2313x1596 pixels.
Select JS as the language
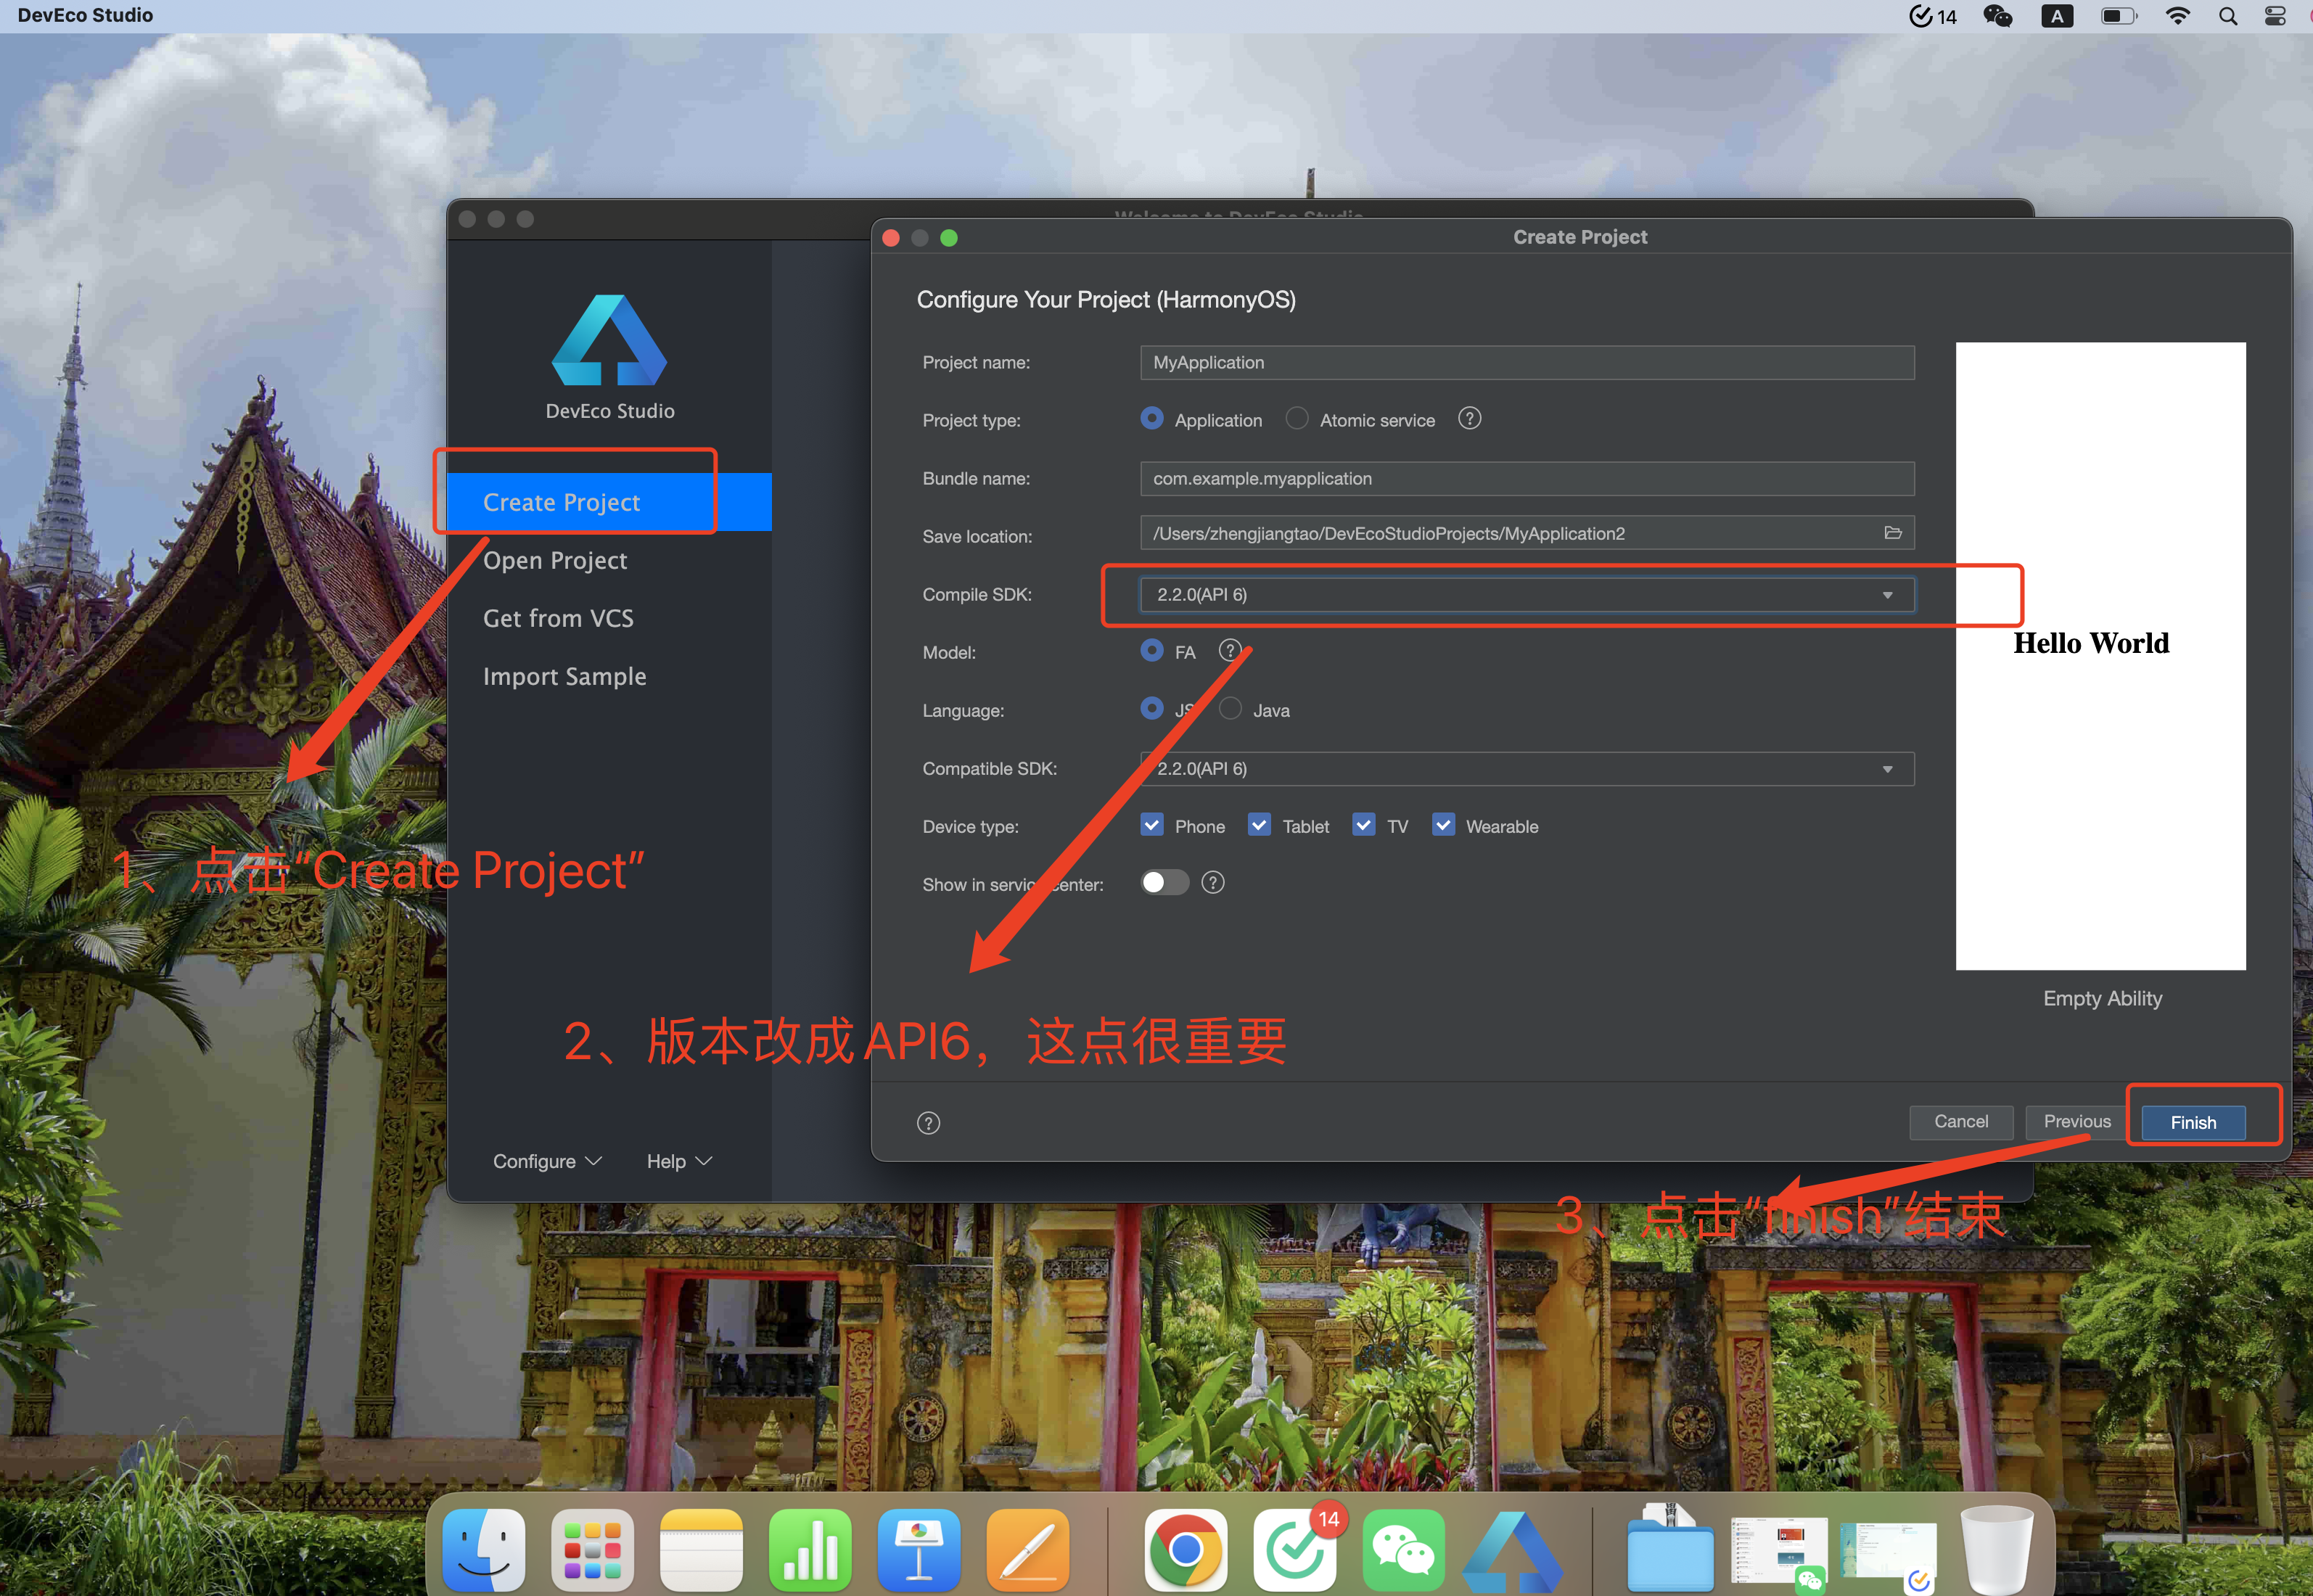(1152, 709)
